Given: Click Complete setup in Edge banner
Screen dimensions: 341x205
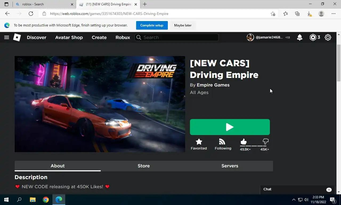Looking at the screenshot, I should [x=152, y=25].
